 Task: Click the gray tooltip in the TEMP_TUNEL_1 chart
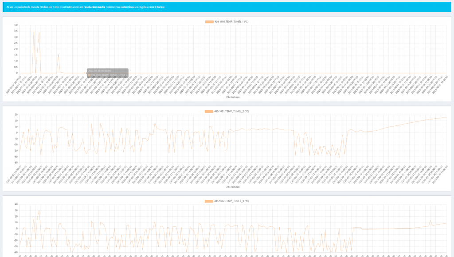[107, 73]
